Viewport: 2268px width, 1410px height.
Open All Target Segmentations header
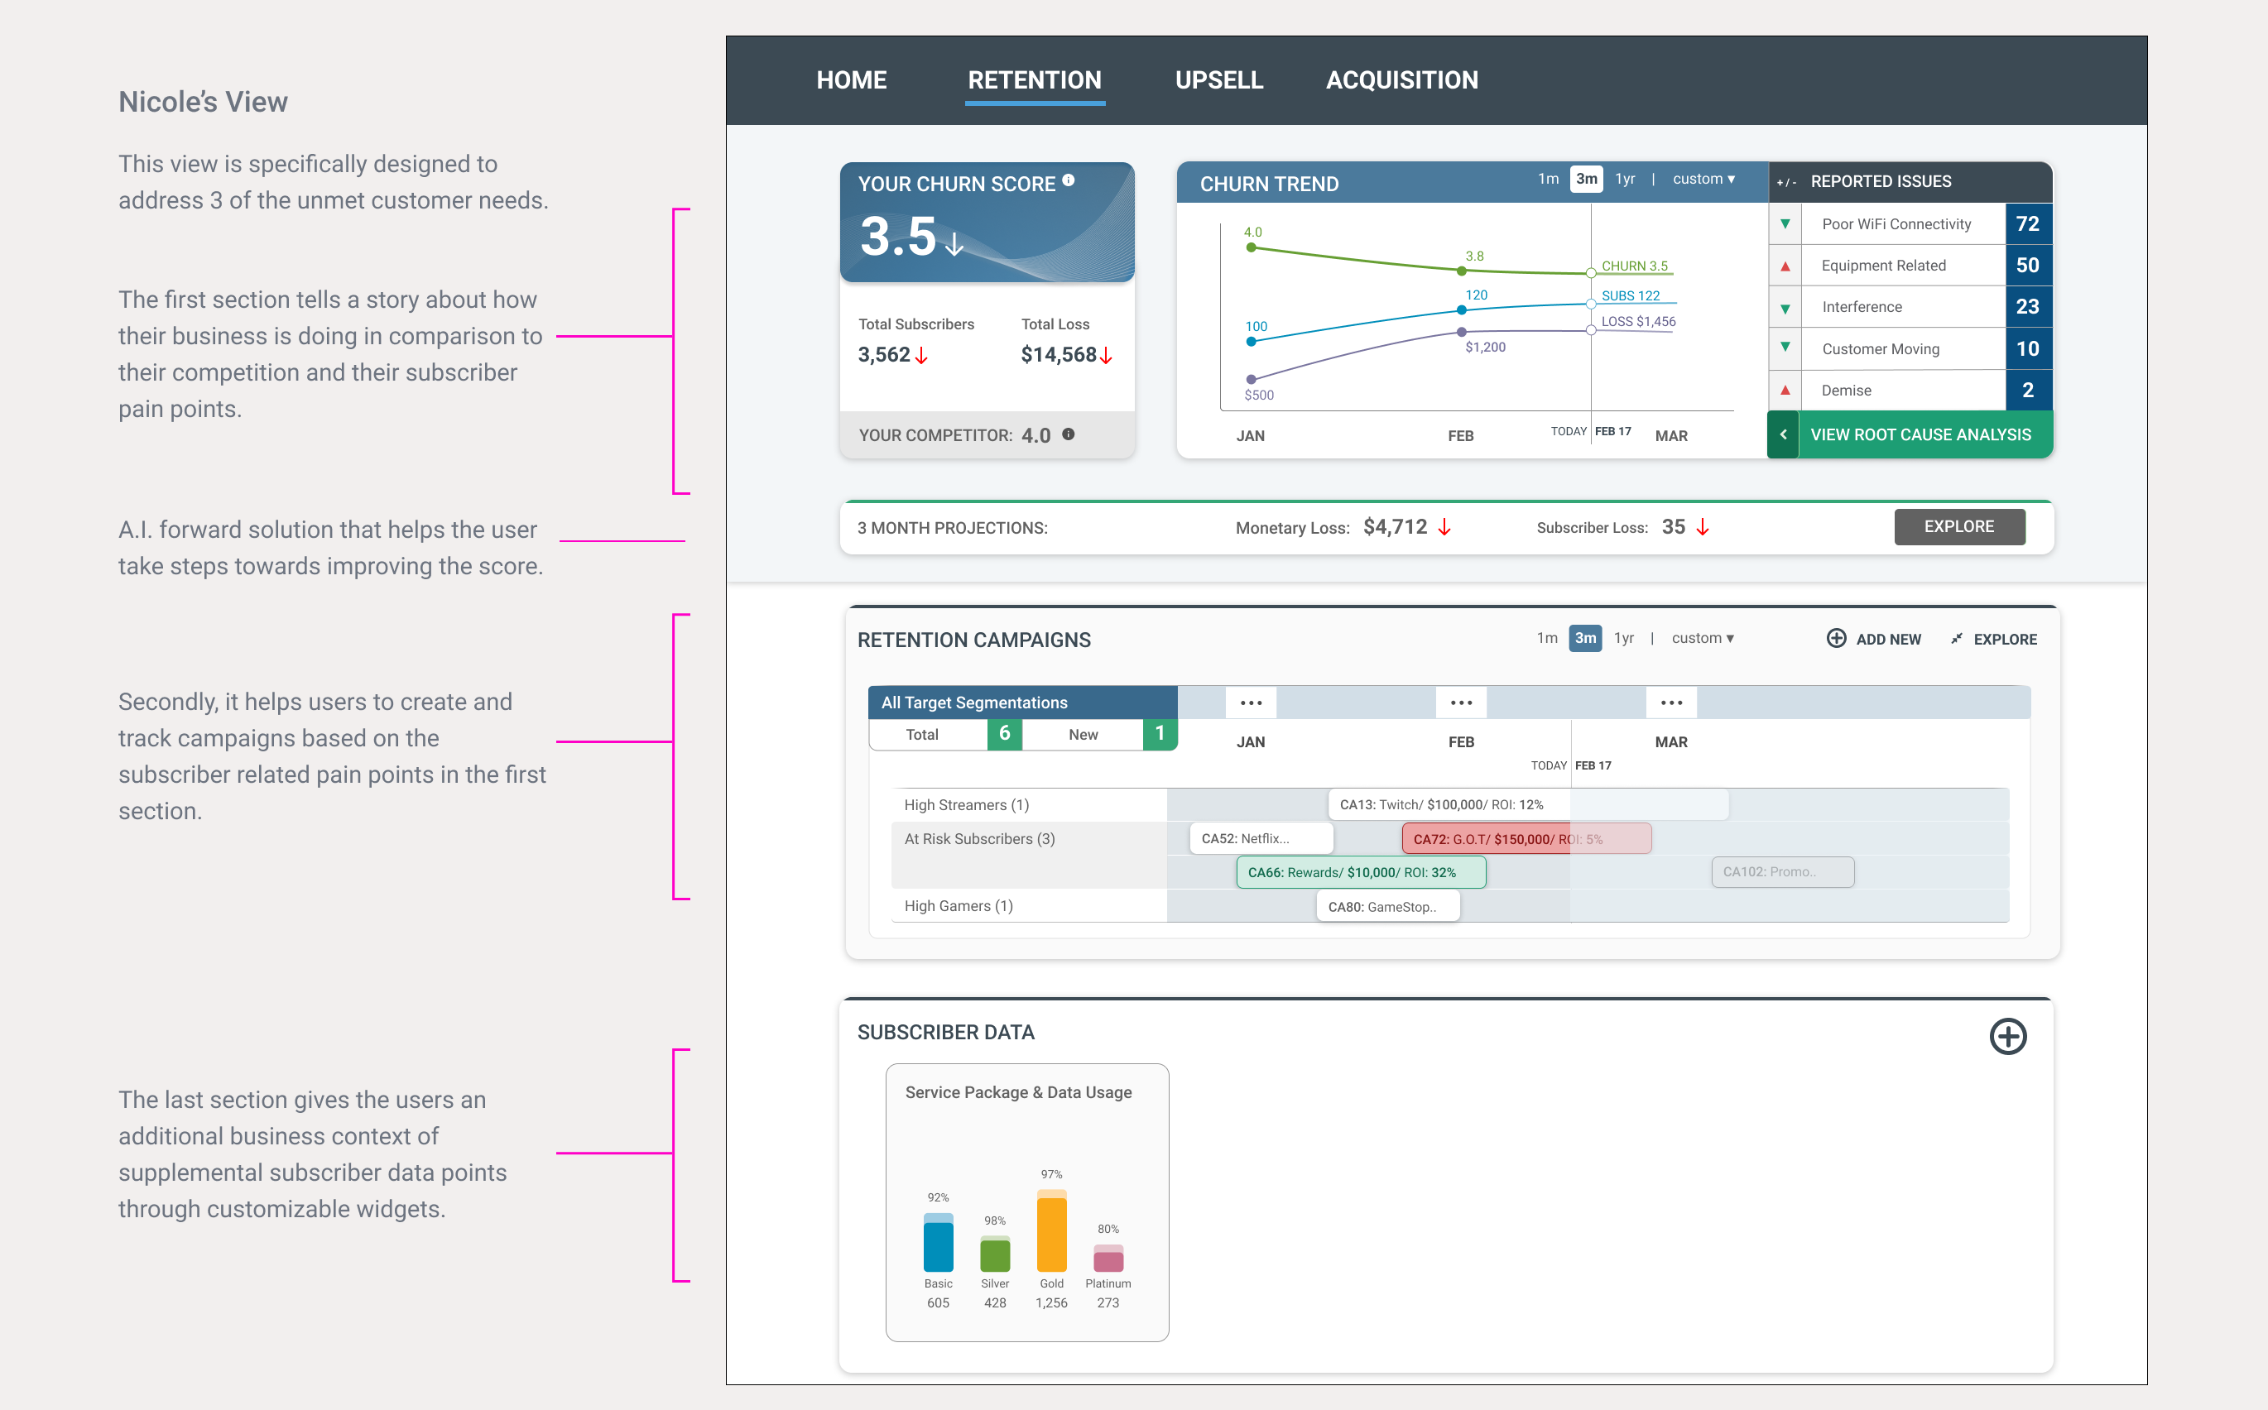1022,703
